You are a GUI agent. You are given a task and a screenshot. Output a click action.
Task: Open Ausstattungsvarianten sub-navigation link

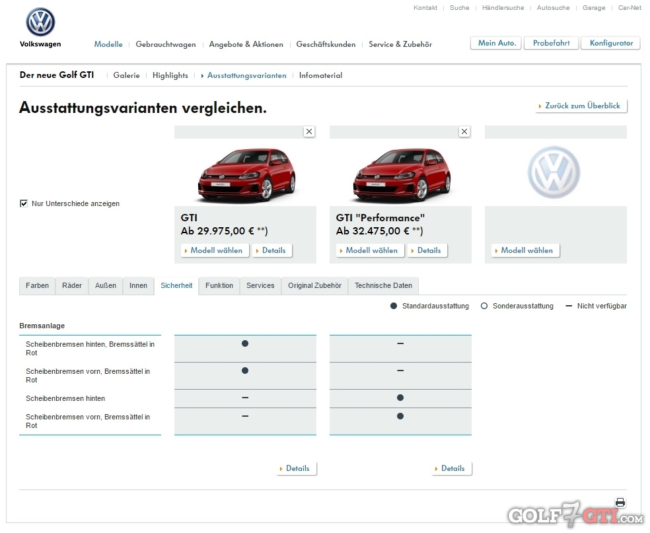pos(246,75)
